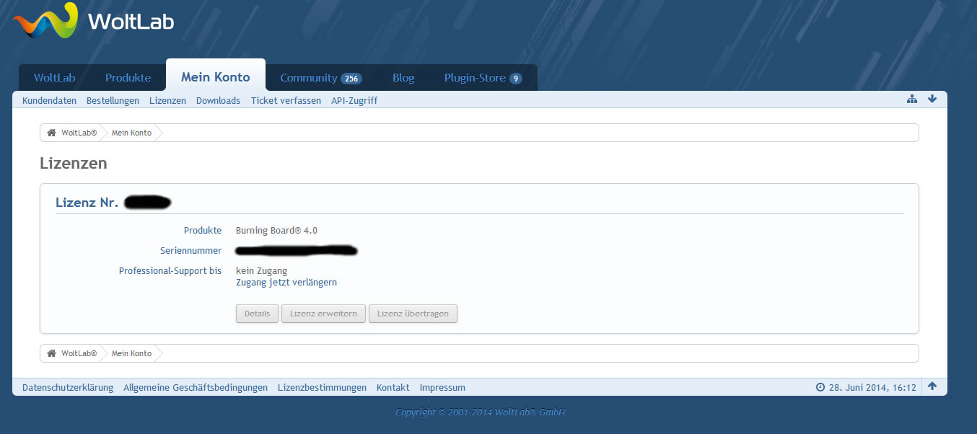The height and width of the screenshot is (434, 977).
Task: Open Allgemeine Geschäftsbedingungen footer link
Action: point(196,388)
